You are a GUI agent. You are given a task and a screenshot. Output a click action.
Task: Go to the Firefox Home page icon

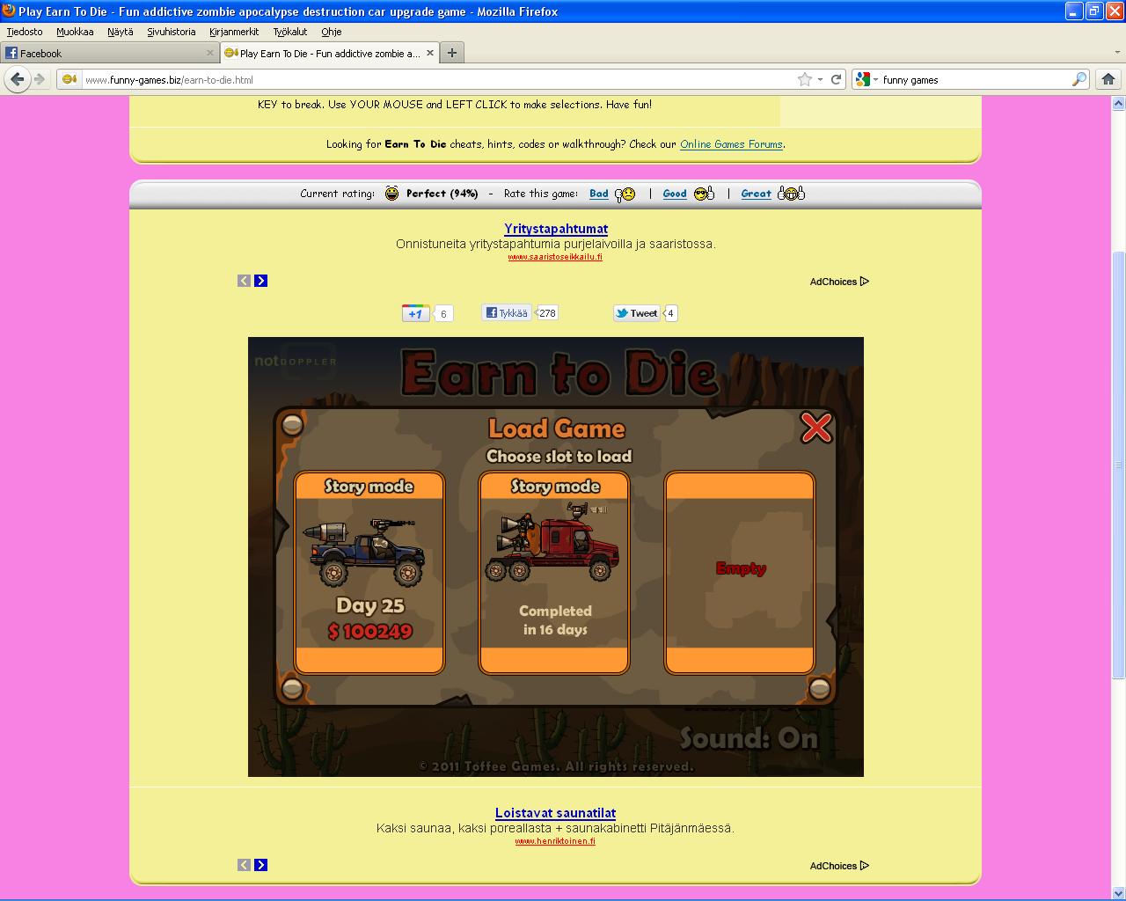[x=1108, y=79]
